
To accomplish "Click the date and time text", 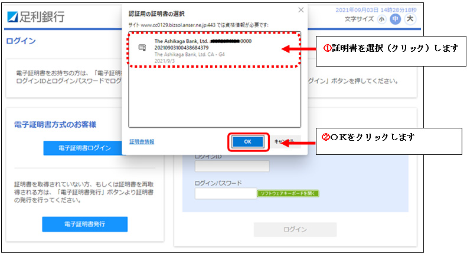I will (x=376, y=10).
